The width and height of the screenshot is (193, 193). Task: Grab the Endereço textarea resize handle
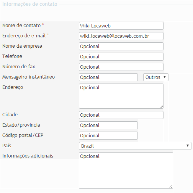161,106
